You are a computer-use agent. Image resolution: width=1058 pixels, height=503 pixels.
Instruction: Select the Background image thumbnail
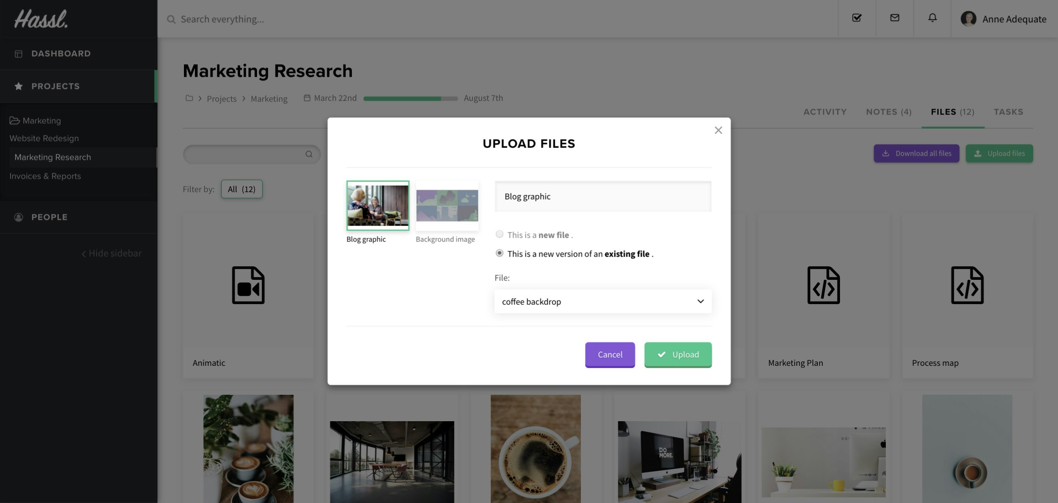pyautogui.click(x=447, y=206)
